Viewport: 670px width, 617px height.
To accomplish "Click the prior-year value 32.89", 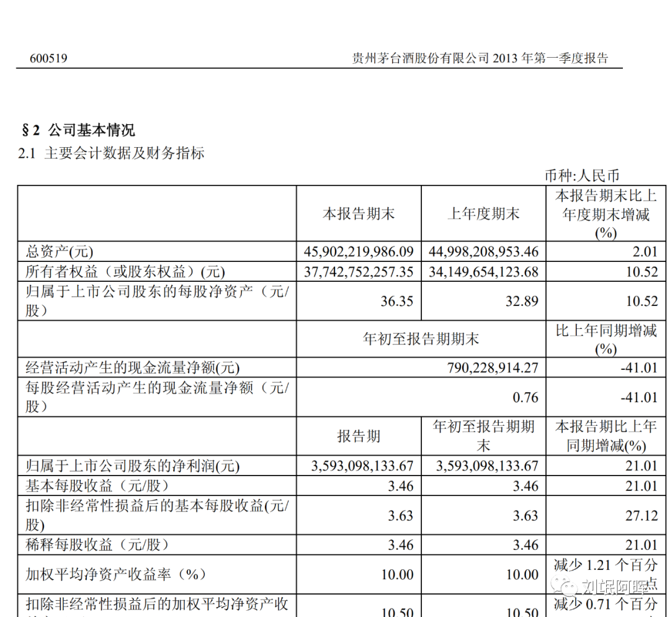I will coord(522,301).
